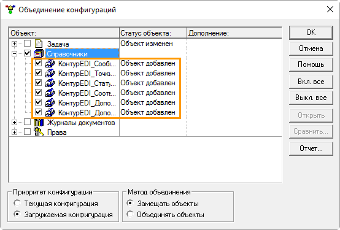Image resolution: width=340 pixels, height=230 pixels.
Task: Click the КонтурEDI_Стату... catalog icon
Action: [x=50, y=83]
